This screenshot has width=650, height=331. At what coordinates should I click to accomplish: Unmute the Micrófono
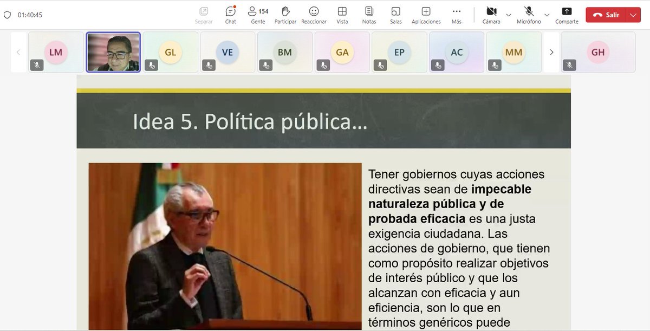coord(529,15)
